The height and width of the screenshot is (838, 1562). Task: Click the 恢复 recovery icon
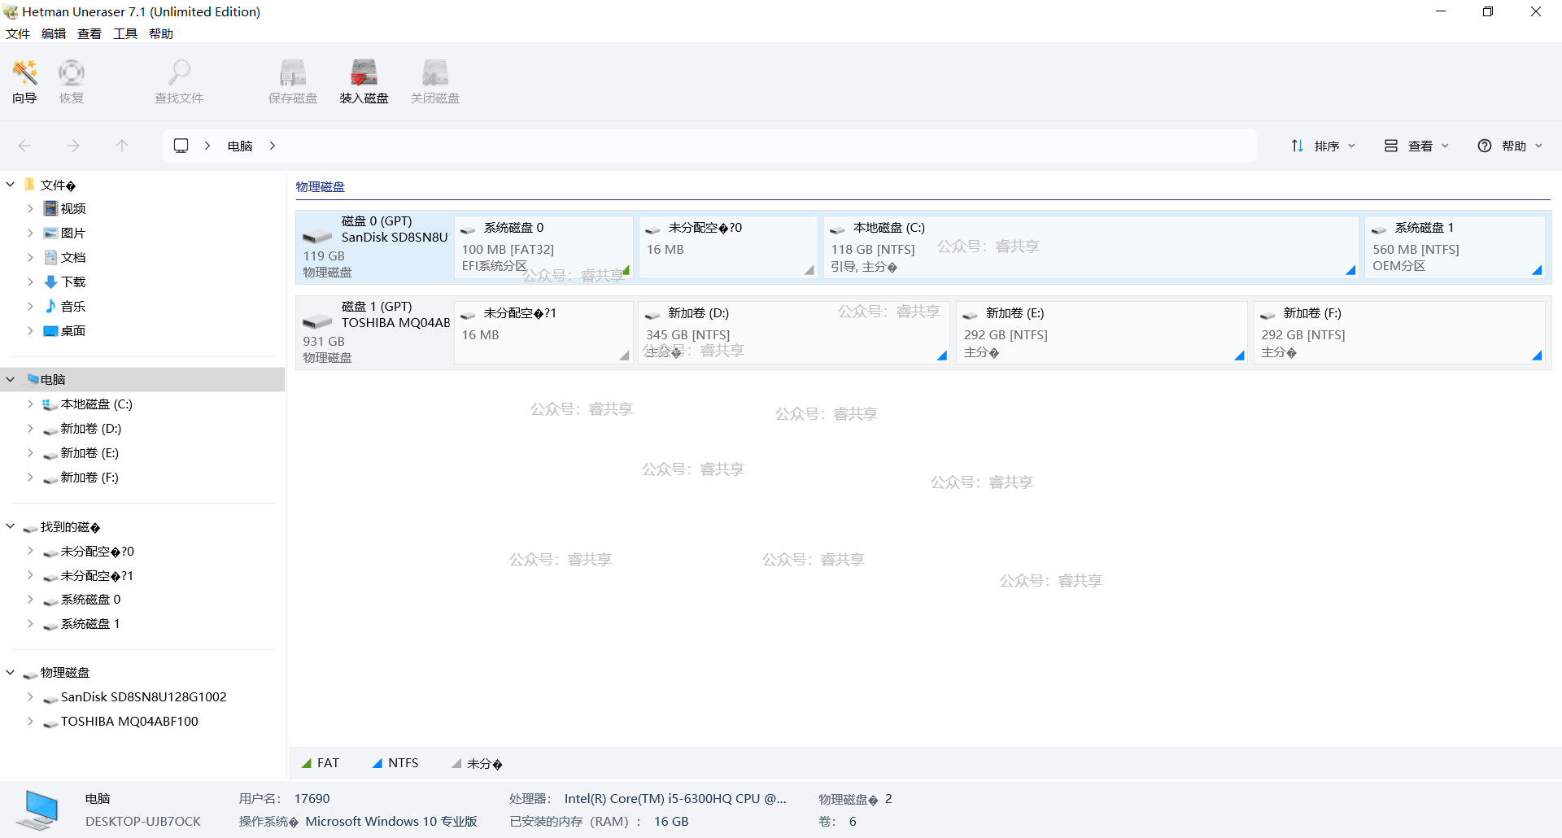pos(72,81)
